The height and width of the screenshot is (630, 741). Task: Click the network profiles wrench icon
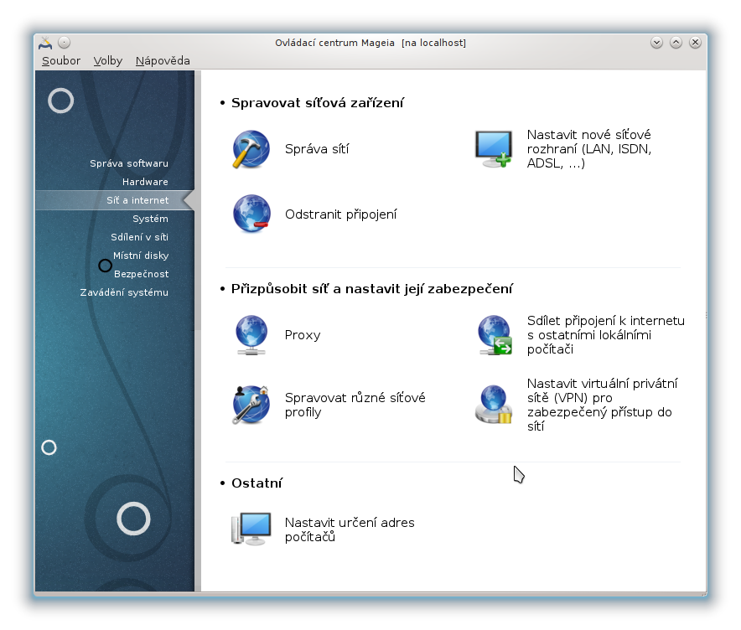point(251,405)
